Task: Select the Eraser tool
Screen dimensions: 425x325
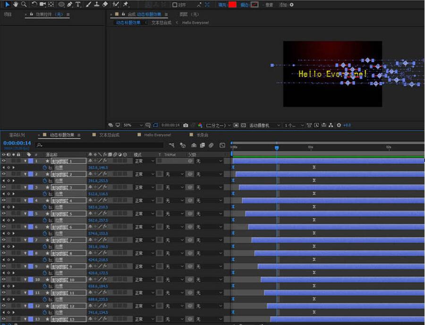Action: pos(105,4)
